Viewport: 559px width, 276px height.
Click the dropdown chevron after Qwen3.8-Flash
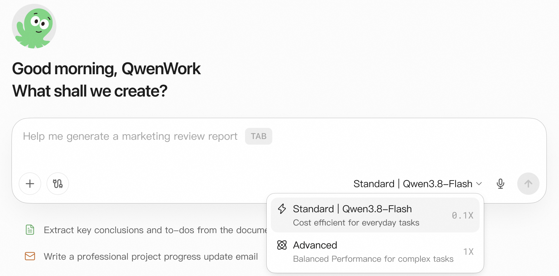[479, 184]
